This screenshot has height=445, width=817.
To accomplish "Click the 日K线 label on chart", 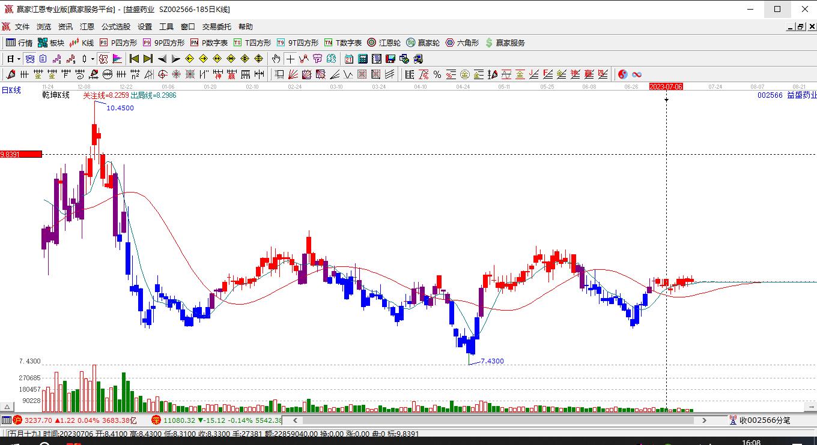I will pos(11,90).
